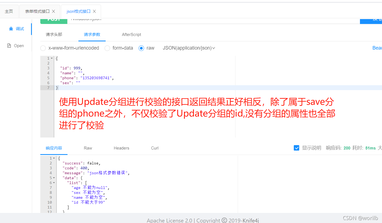Toggle the 显示说明 checkbox
Viewport: 382px width, 223px height.
coord(297,148)
